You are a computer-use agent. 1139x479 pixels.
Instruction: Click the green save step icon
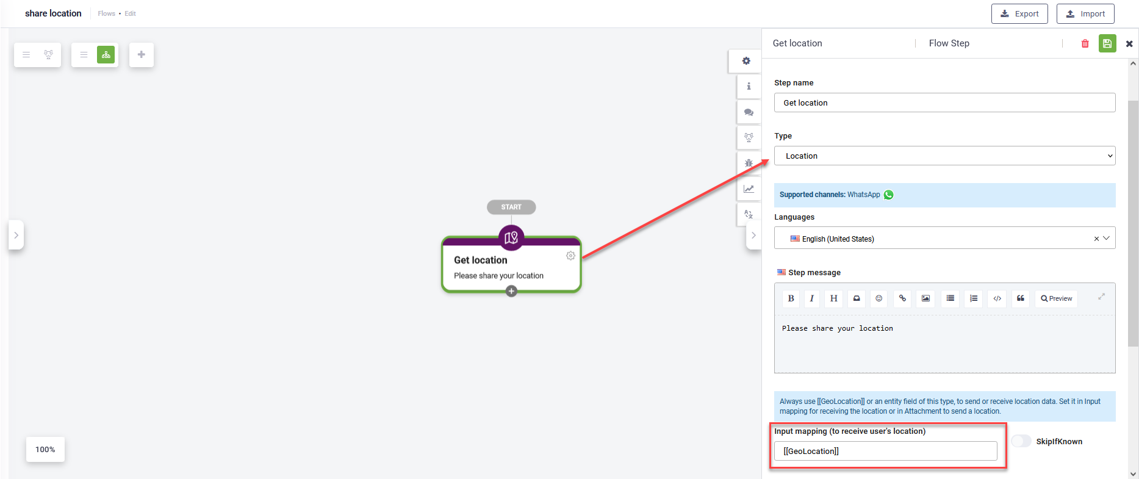coord(1107,43)
